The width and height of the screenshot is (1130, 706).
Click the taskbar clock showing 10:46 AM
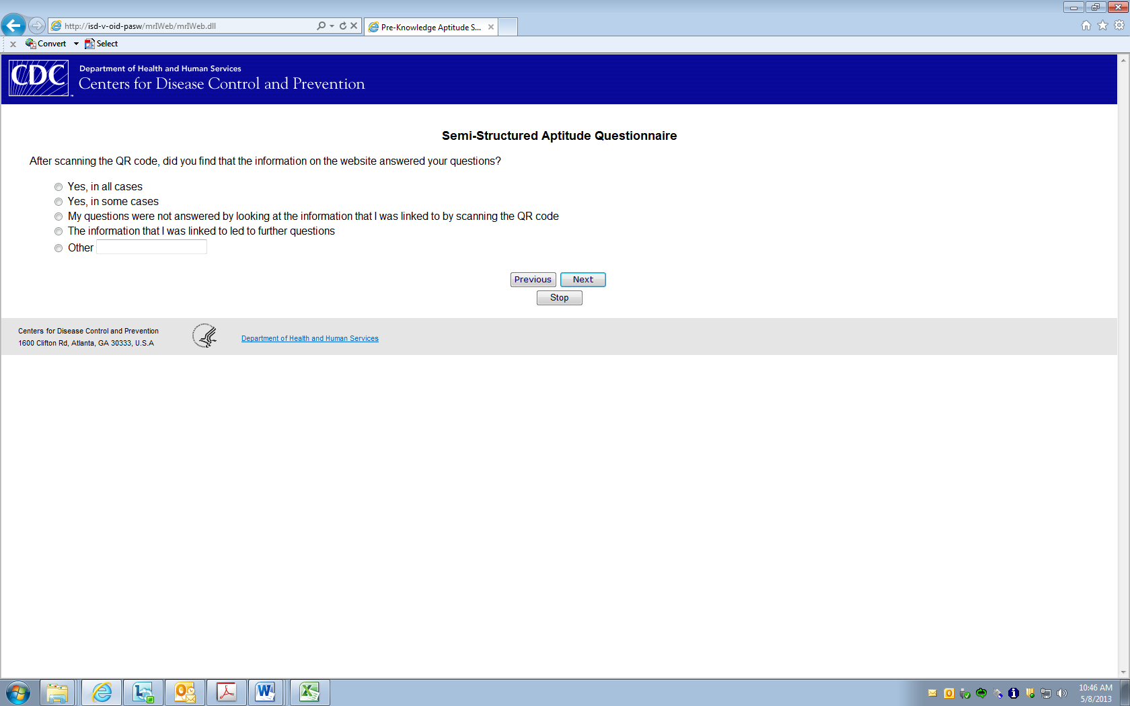[x=1096, y=693]
